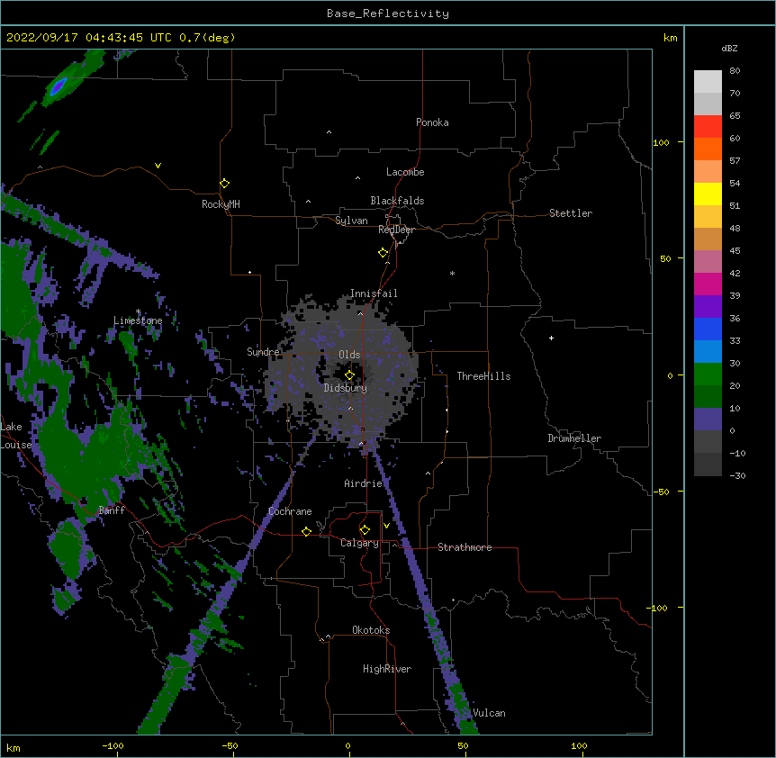Select the bright green 30 dBZ legend swatch

(708, 374)
